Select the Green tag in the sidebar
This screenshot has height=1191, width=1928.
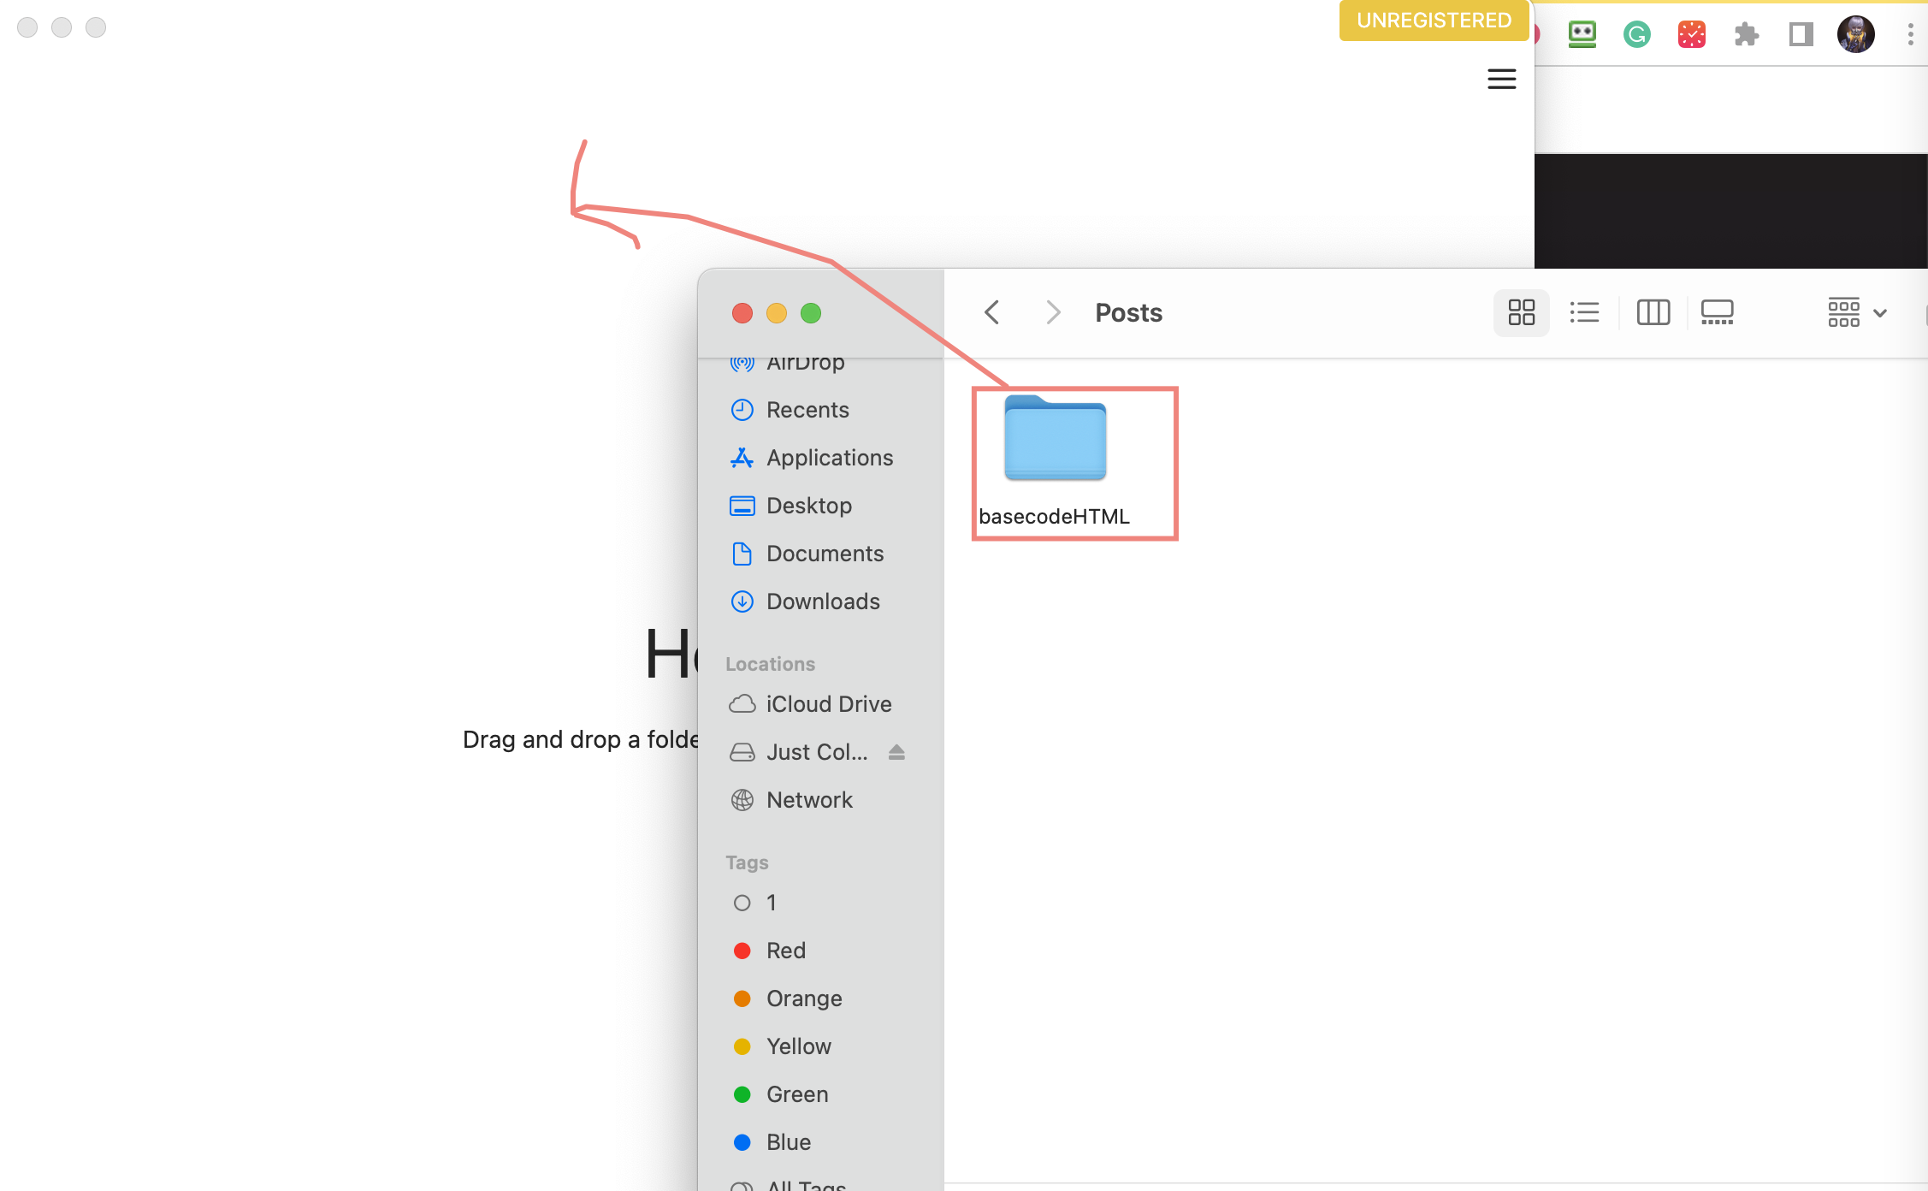795,1093
